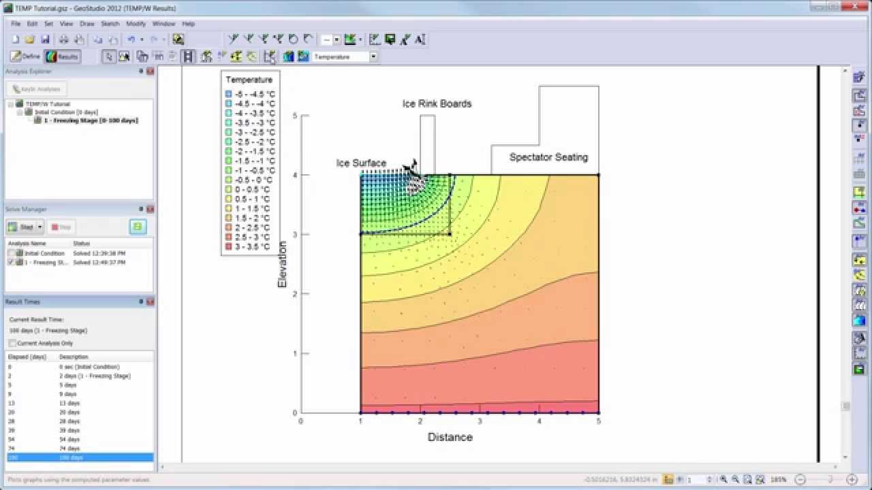Click the 0 - 0.5 °C legend swatch
Image resolution: width=872 pixels, height=490 pixels.
(229, 190)
